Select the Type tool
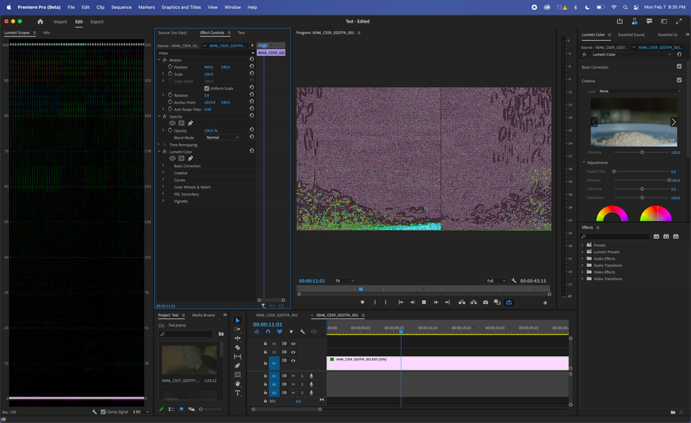 [x=237, y=393]
